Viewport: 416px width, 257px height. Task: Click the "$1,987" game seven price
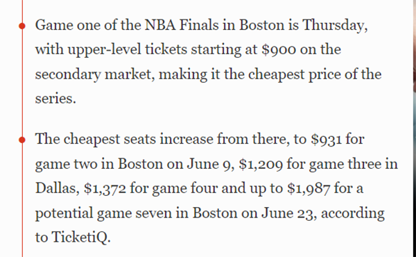coord(309,188)
